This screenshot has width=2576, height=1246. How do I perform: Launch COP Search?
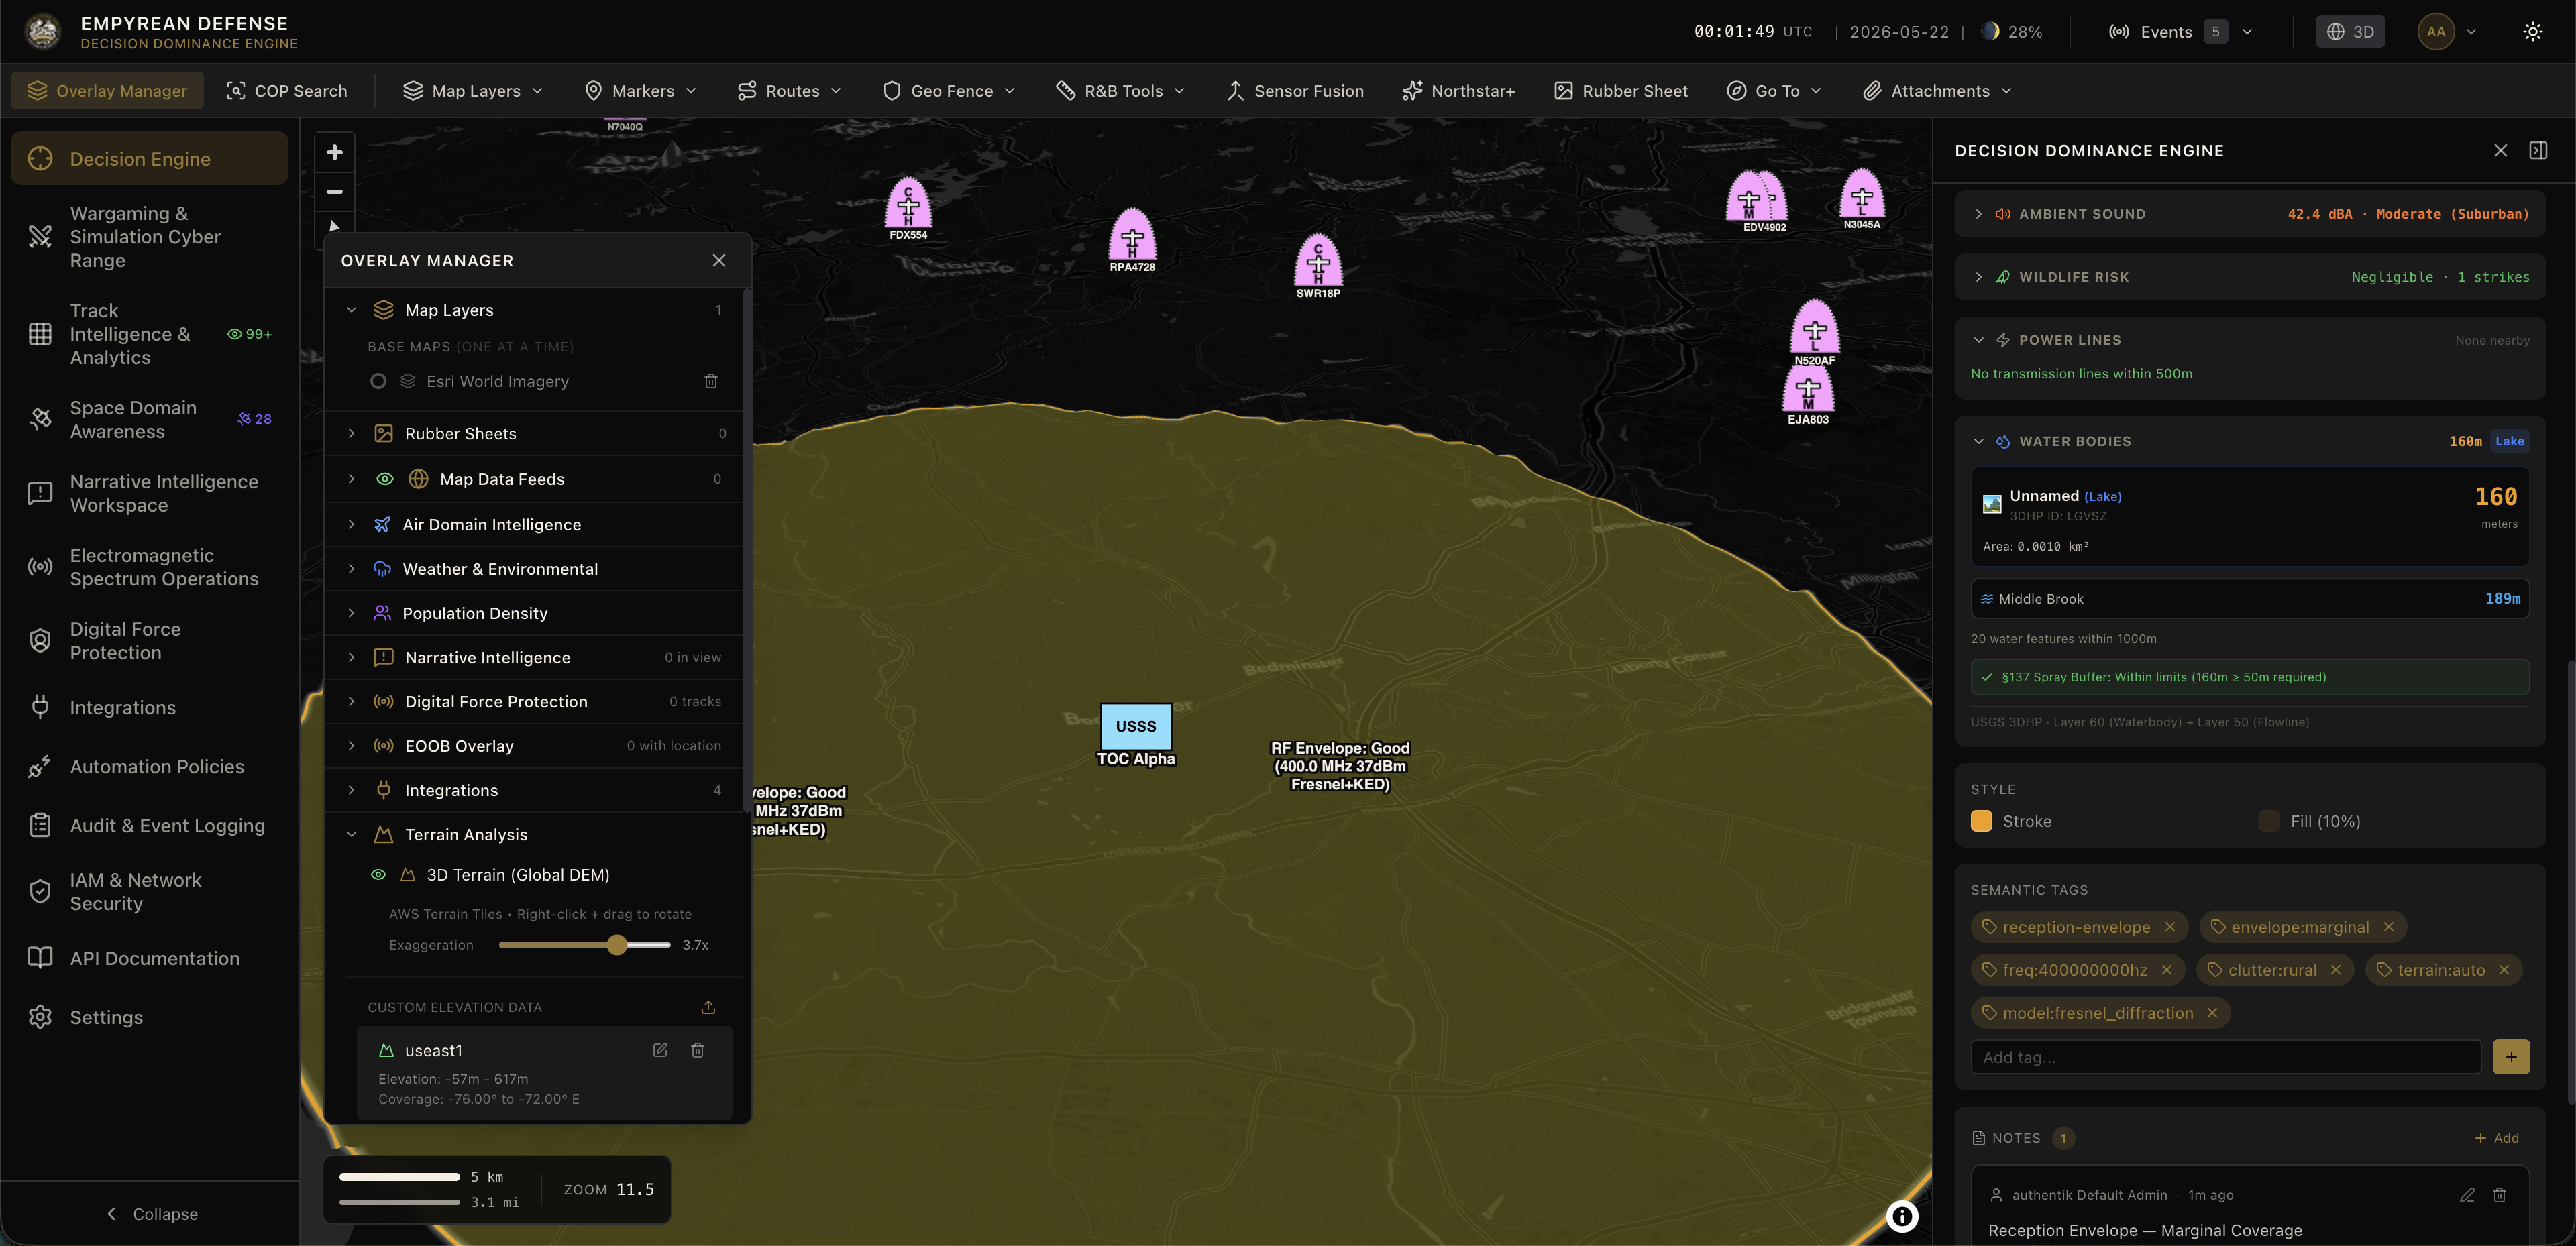pyautogui.click(x=287, y=91)
